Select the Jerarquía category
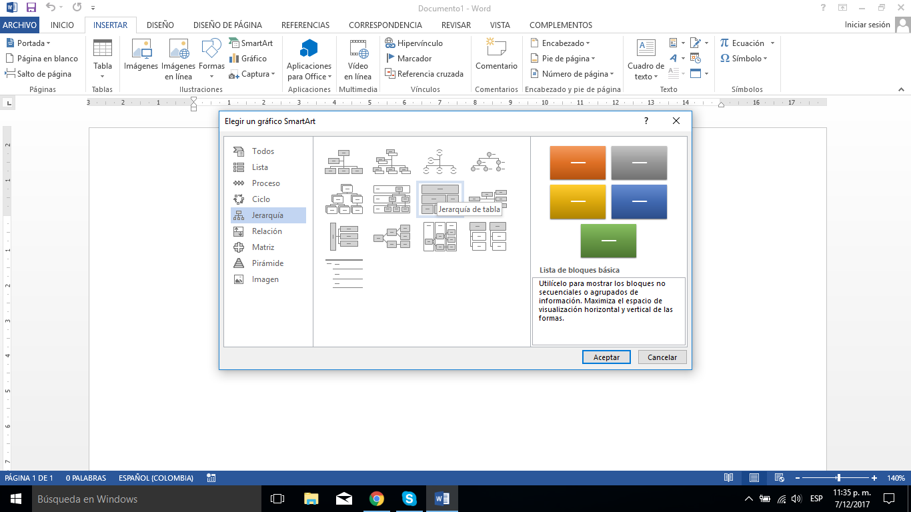Viewport: 911px width, 512px height. coord(268,215)
